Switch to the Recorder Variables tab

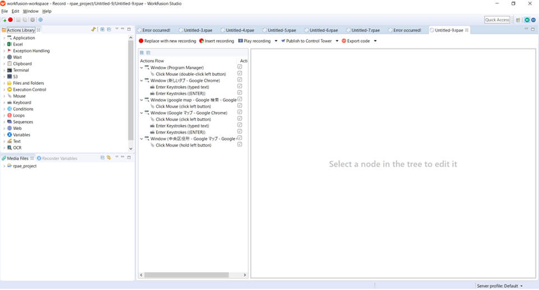click(x=57, y=158)
